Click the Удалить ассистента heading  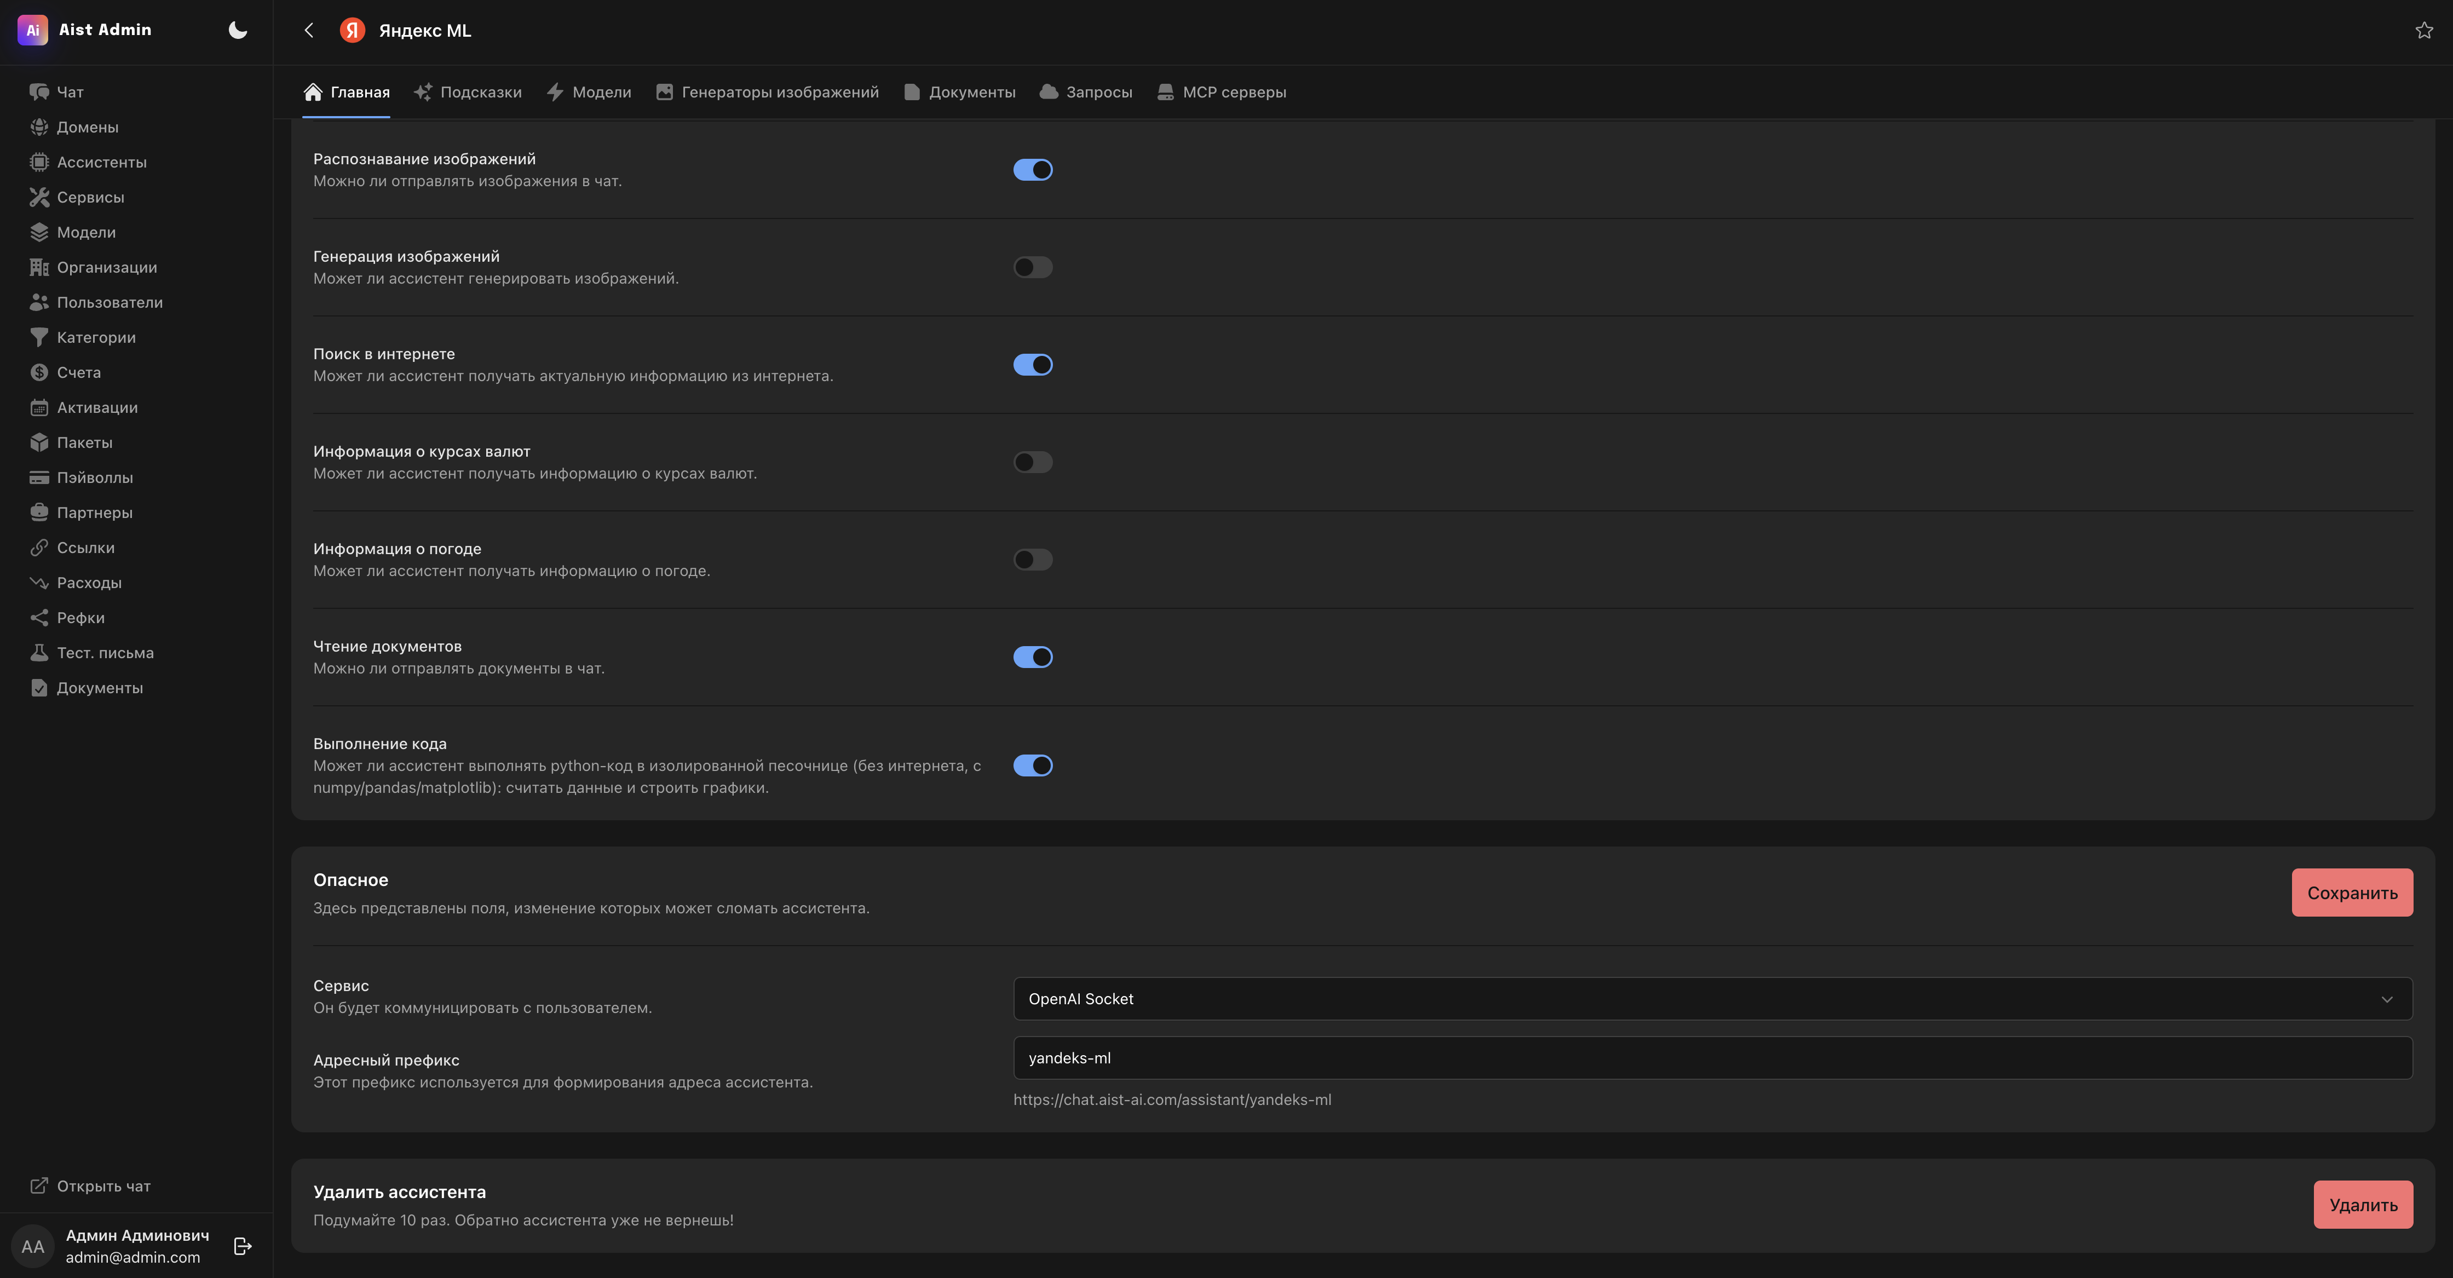pyautogui.click(x=399, y=1192)
